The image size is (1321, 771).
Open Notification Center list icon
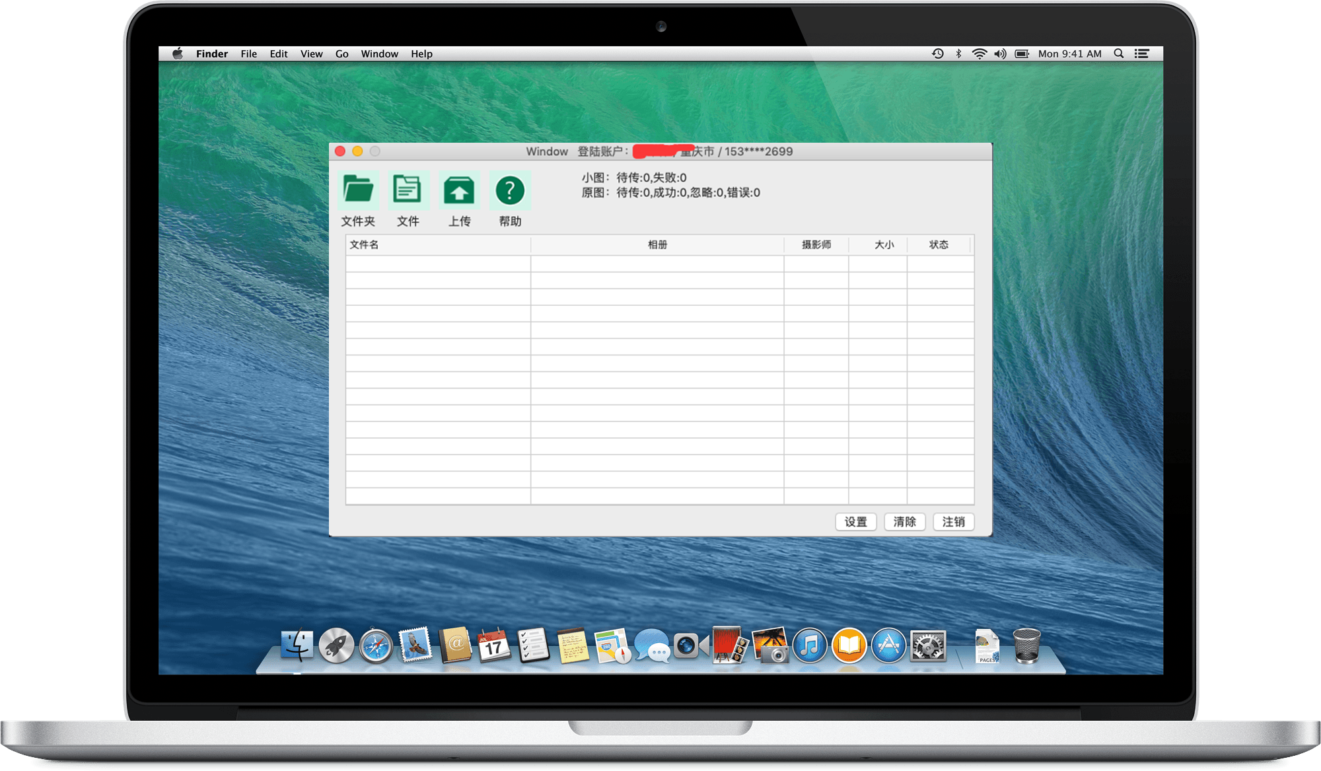point(1141,54)
